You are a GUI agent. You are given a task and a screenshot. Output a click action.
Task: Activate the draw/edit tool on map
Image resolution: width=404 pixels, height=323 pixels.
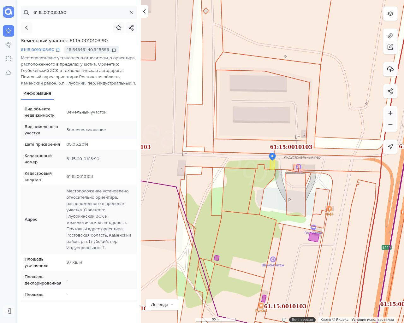390,47
